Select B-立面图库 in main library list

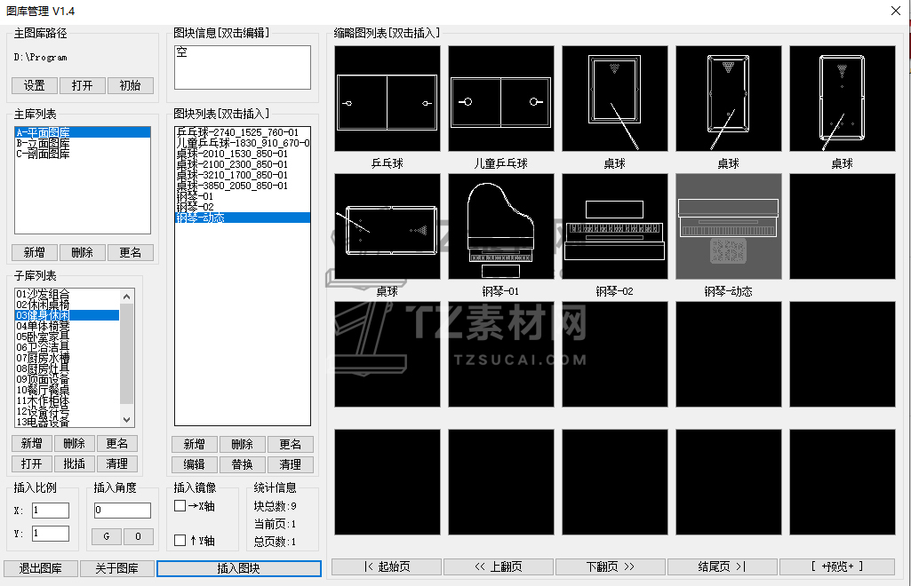coord(83,143)
